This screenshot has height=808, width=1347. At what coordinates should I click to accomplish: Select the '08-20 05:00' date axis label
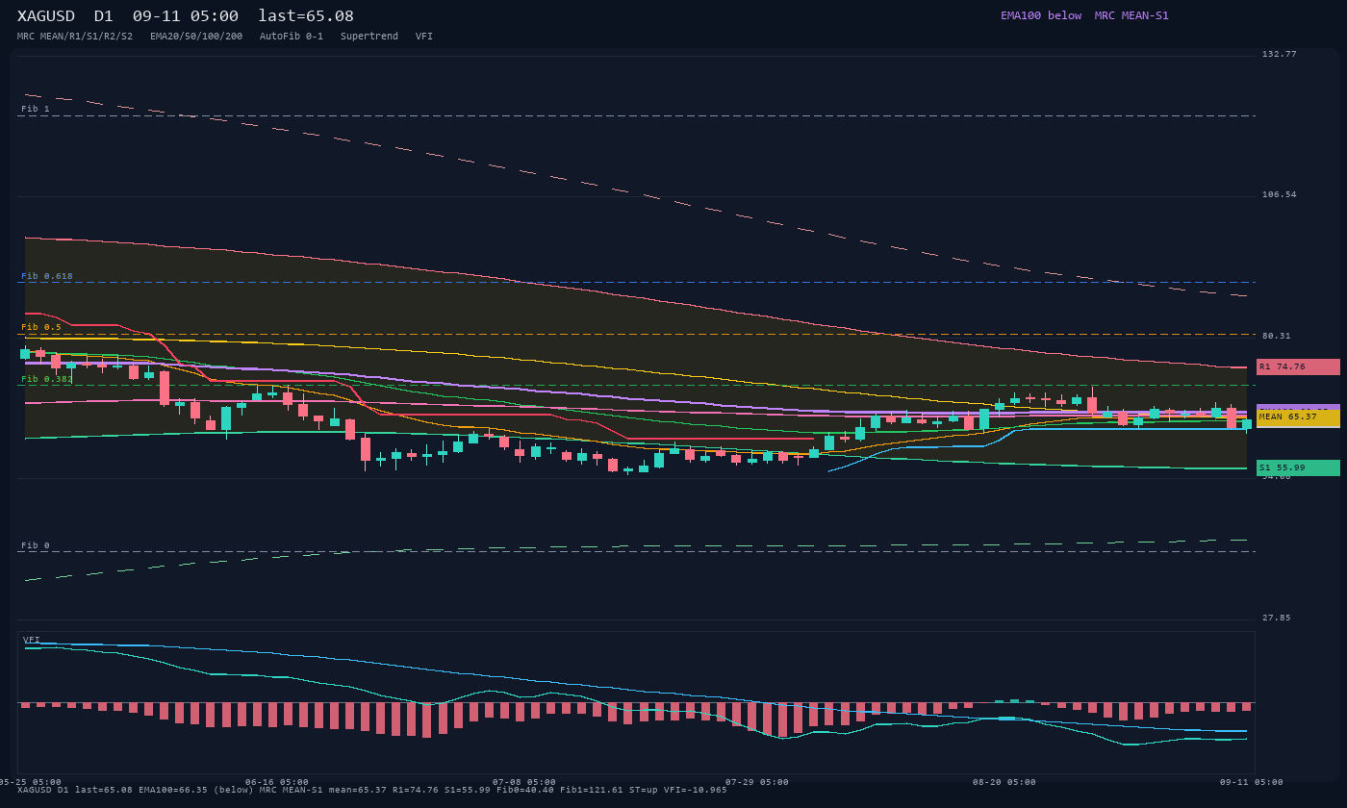tap(1004, 782)
